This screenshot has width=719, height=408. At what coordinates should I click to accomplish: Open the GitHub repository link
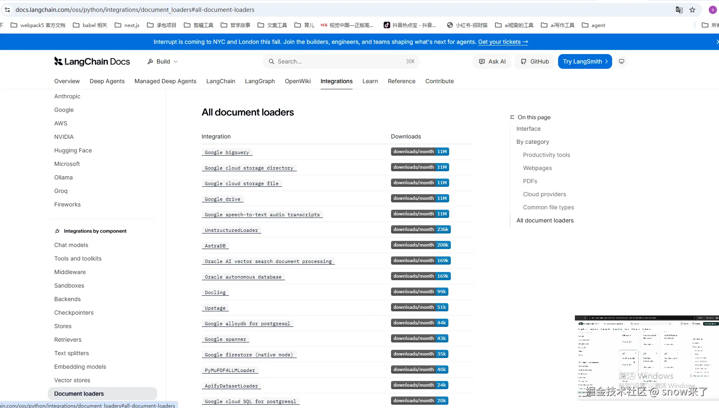tap(535, 61)
